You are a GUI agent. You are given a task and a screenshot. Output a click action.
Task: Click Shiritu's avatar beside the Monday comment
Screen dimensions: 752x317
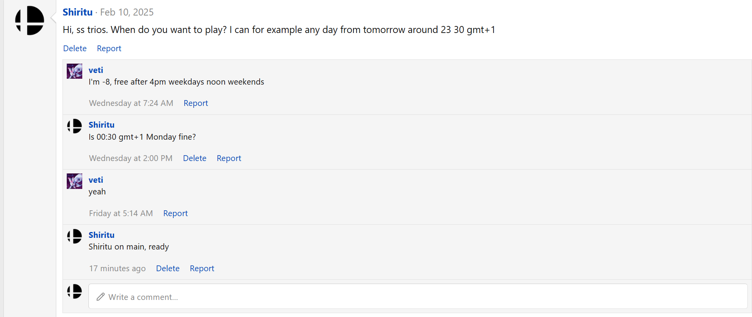click(75, 126)
